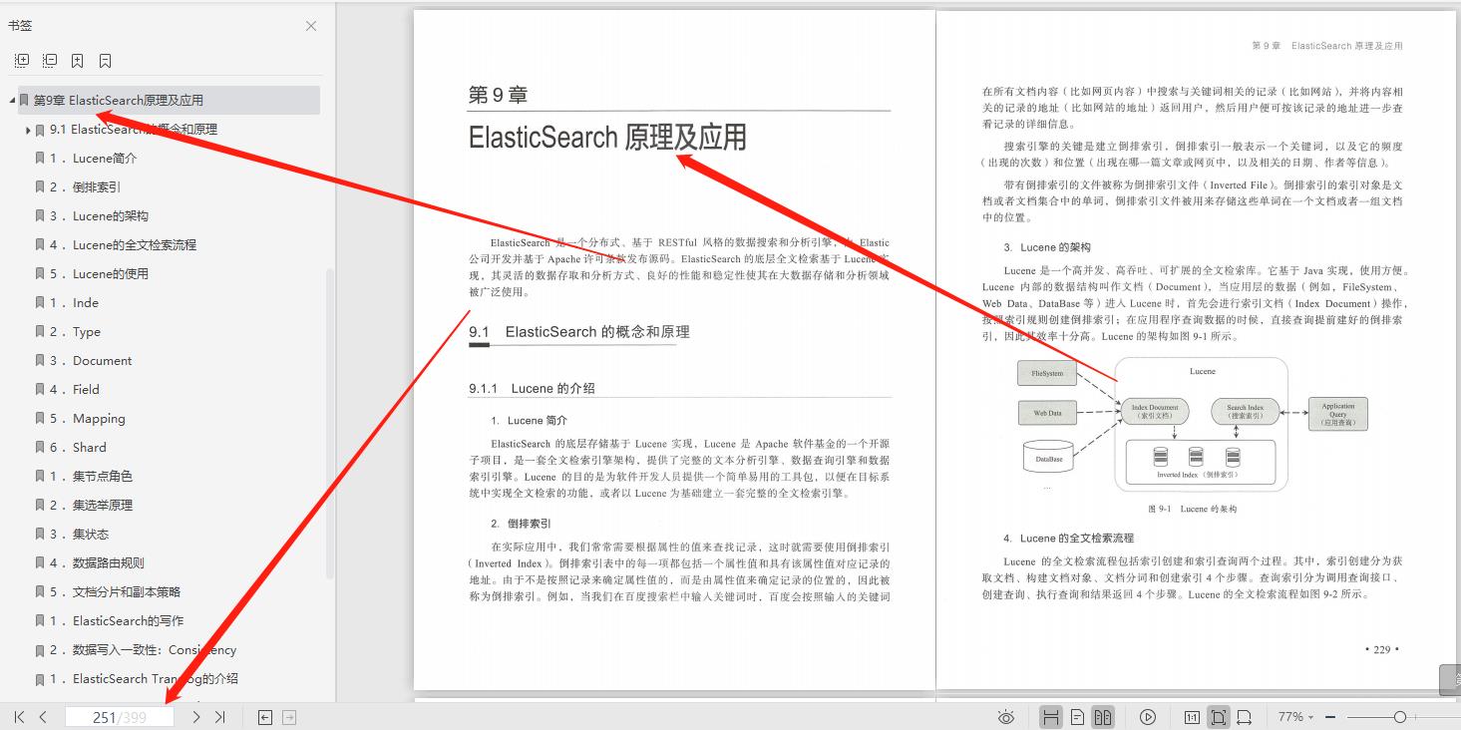
Task: Close the 书签 bookmarks panel
Action: pyautogui.click(x=311, y=26)
